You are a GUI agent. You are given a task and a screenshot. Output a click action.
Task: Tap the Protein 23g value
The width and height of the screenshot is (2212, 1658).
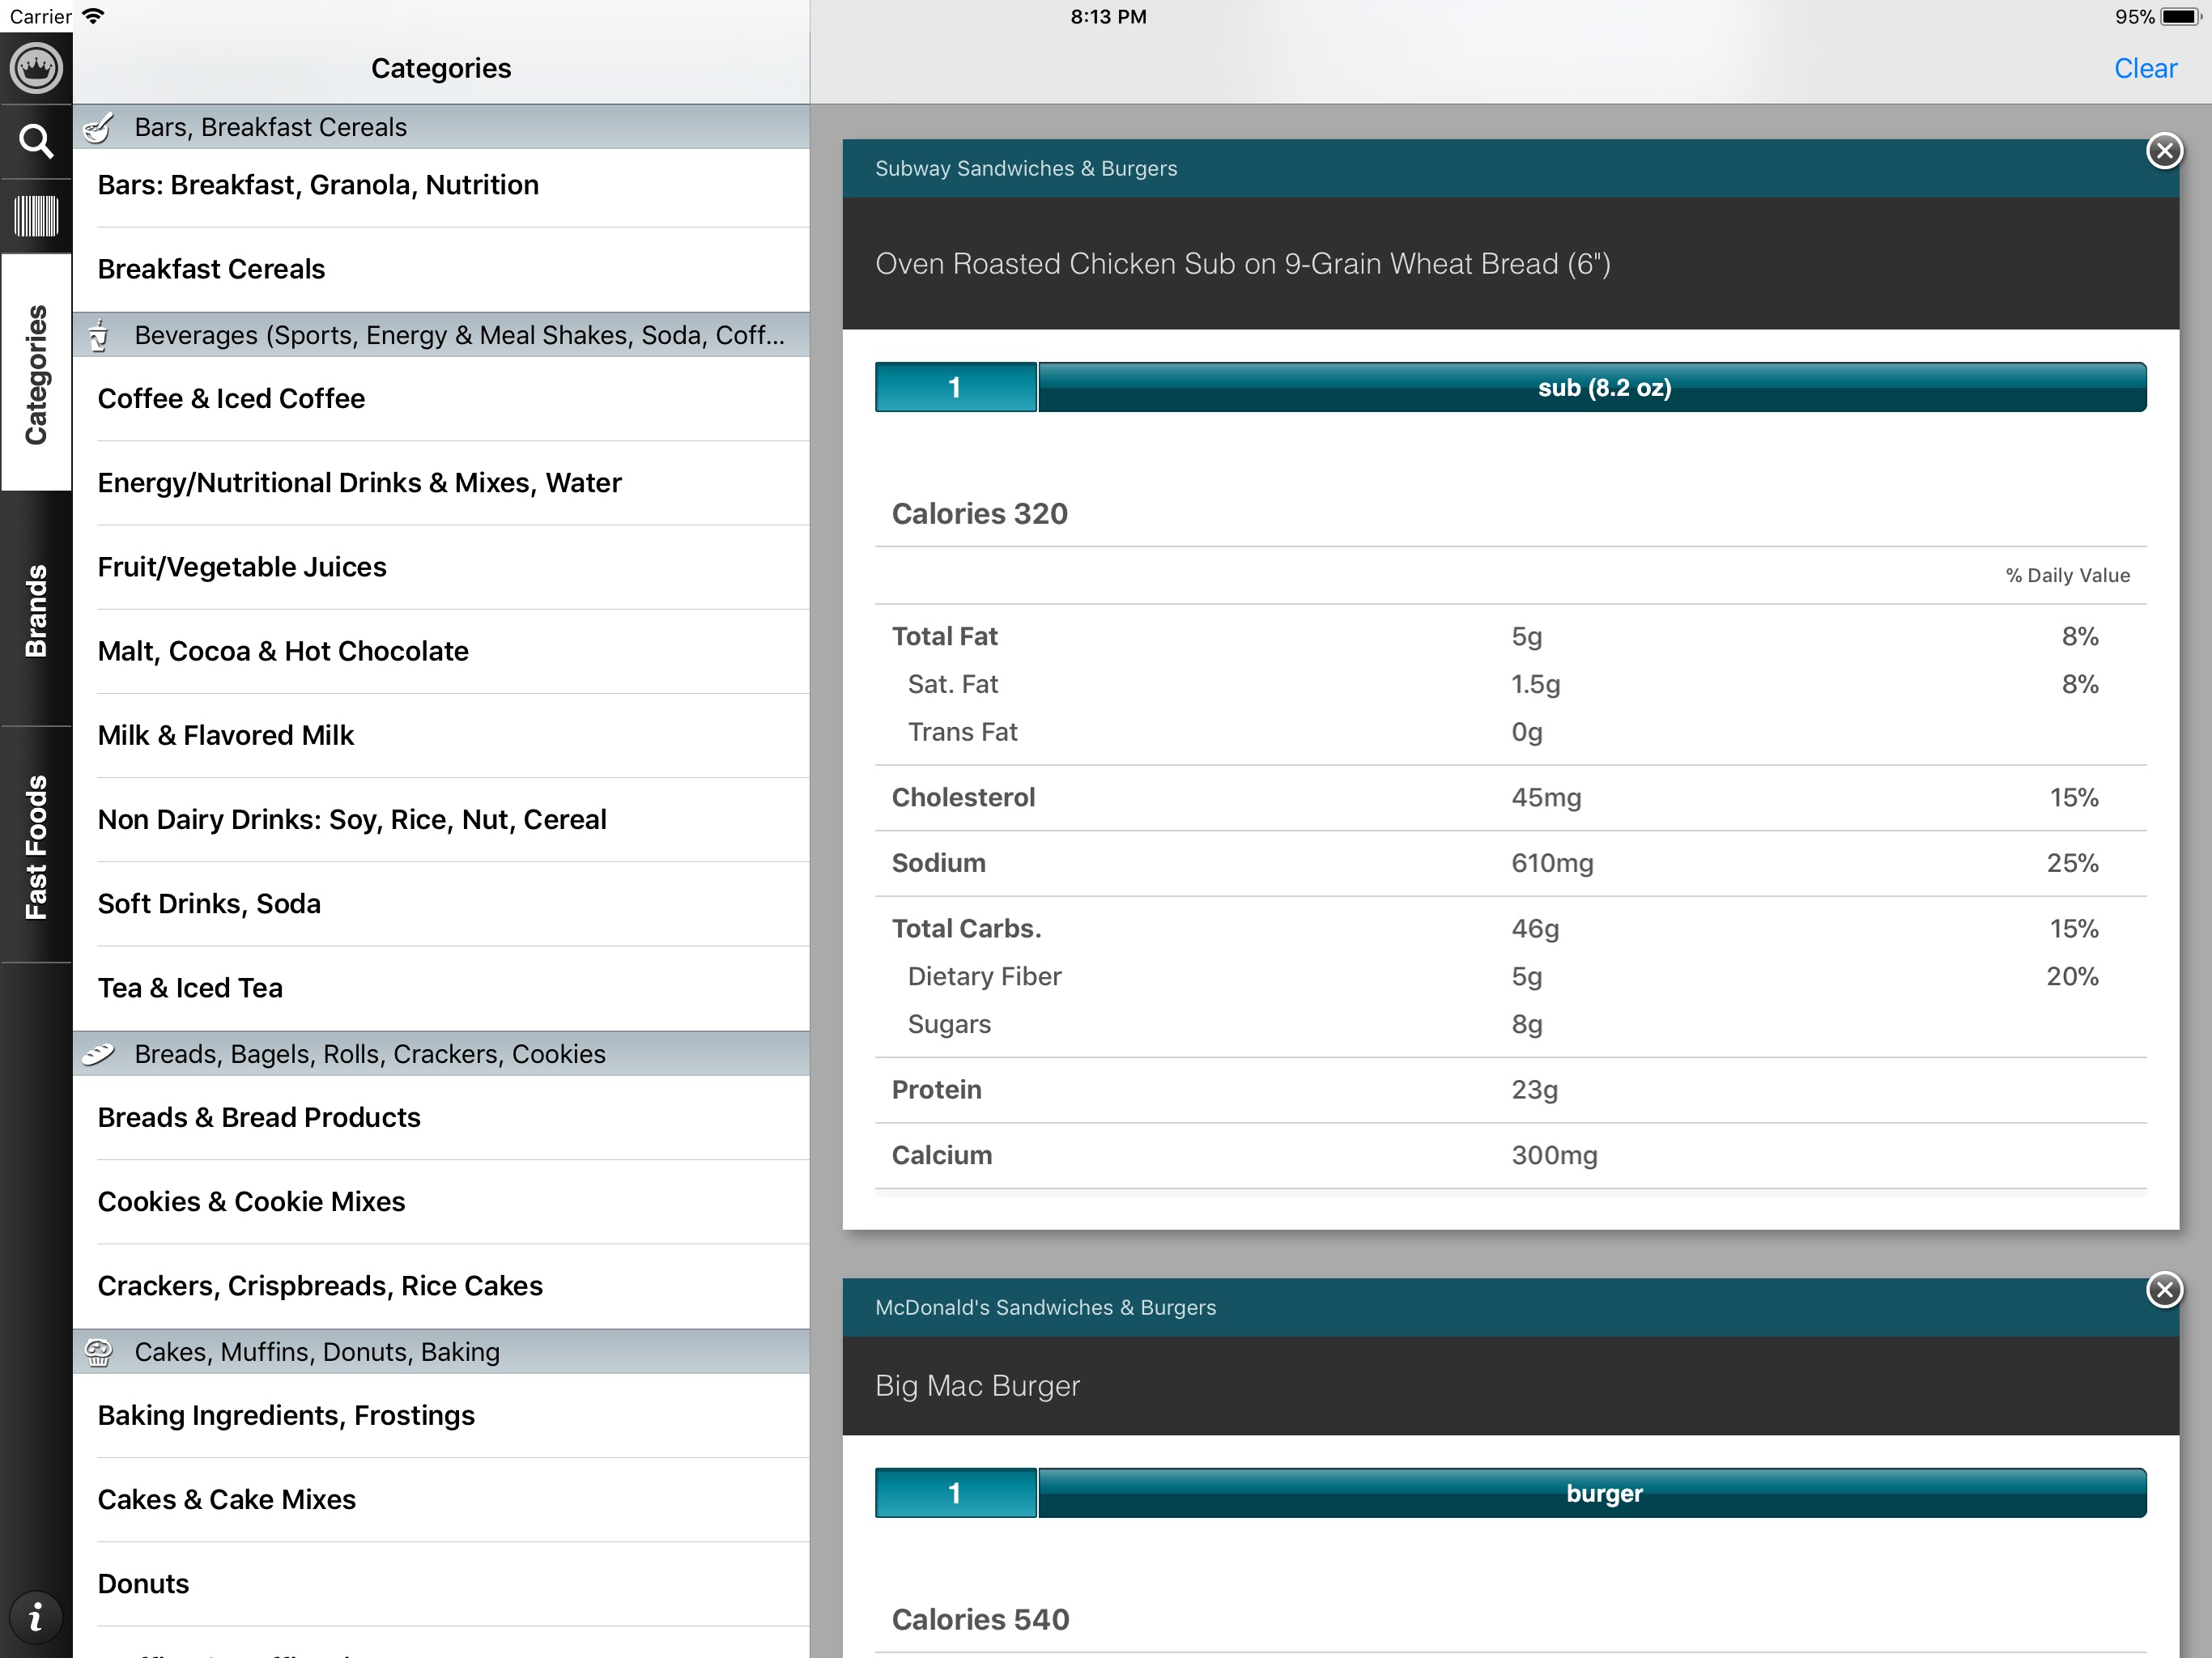coord(1535,1090)
